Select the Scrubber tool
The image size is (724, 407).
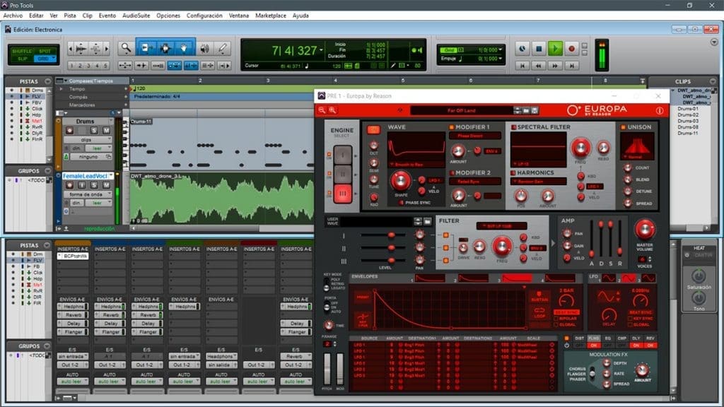pyautogui.click(x=204, y=48)
